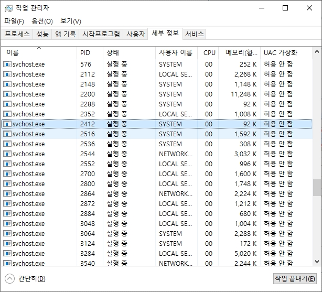Select the 세부 정보 tab
Viewport: 322px width, 292px height.
tap(165, 33)
